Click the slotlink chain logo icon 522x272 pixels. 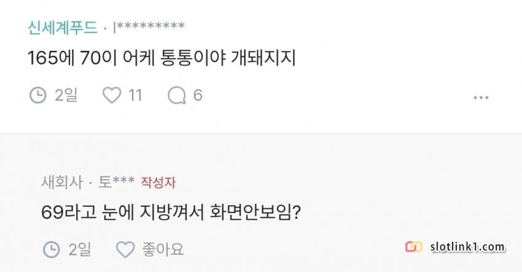tap(414, 247)
